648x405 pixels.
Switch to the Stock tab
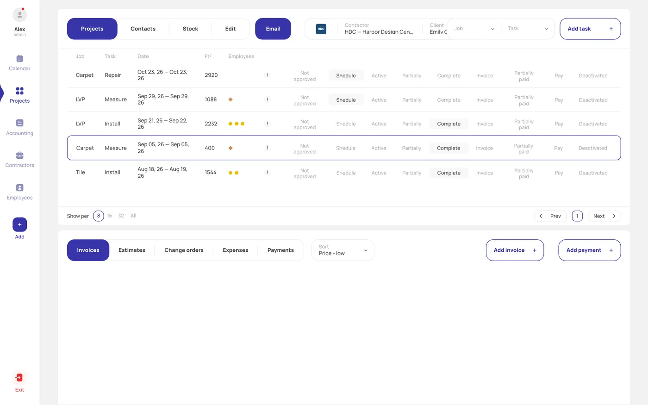click(190, 29)
